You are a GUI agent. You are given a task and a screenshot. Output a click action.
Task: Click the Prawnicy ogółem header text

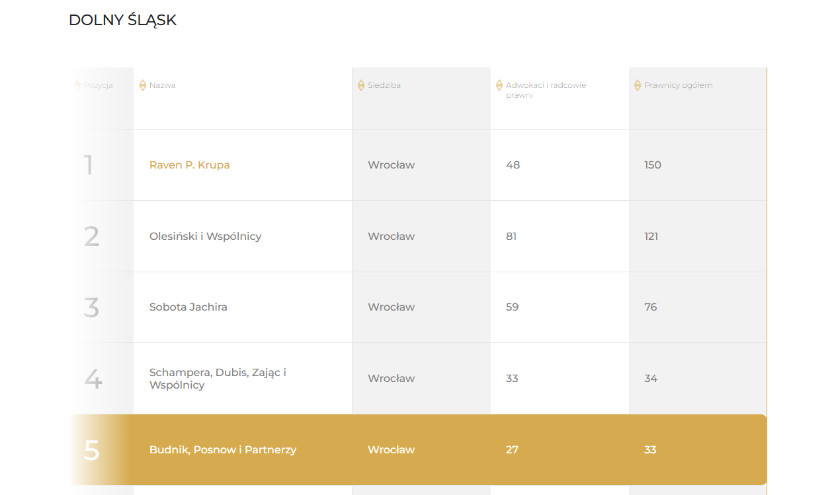[679, 85]
